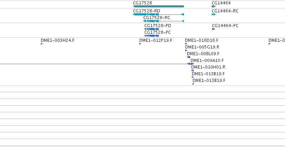The image size is (285, 147).
Task: Select the purple glyph under DME1-005G19.R
Action: click(x=186, y=50)
